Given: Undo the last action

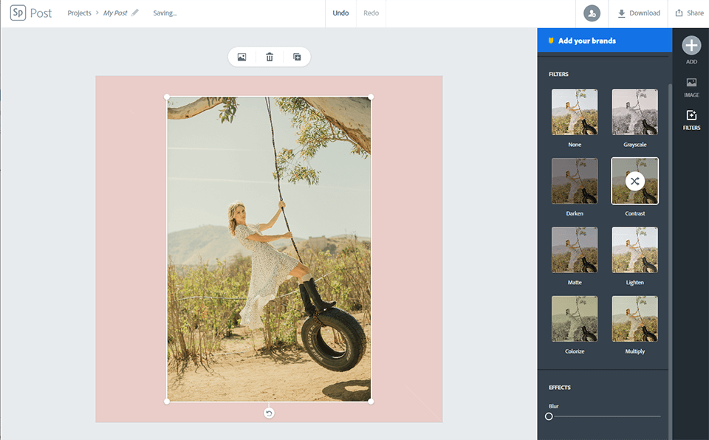Looking at the screenshot, I should pyautogui.click(x=340, y=13).
